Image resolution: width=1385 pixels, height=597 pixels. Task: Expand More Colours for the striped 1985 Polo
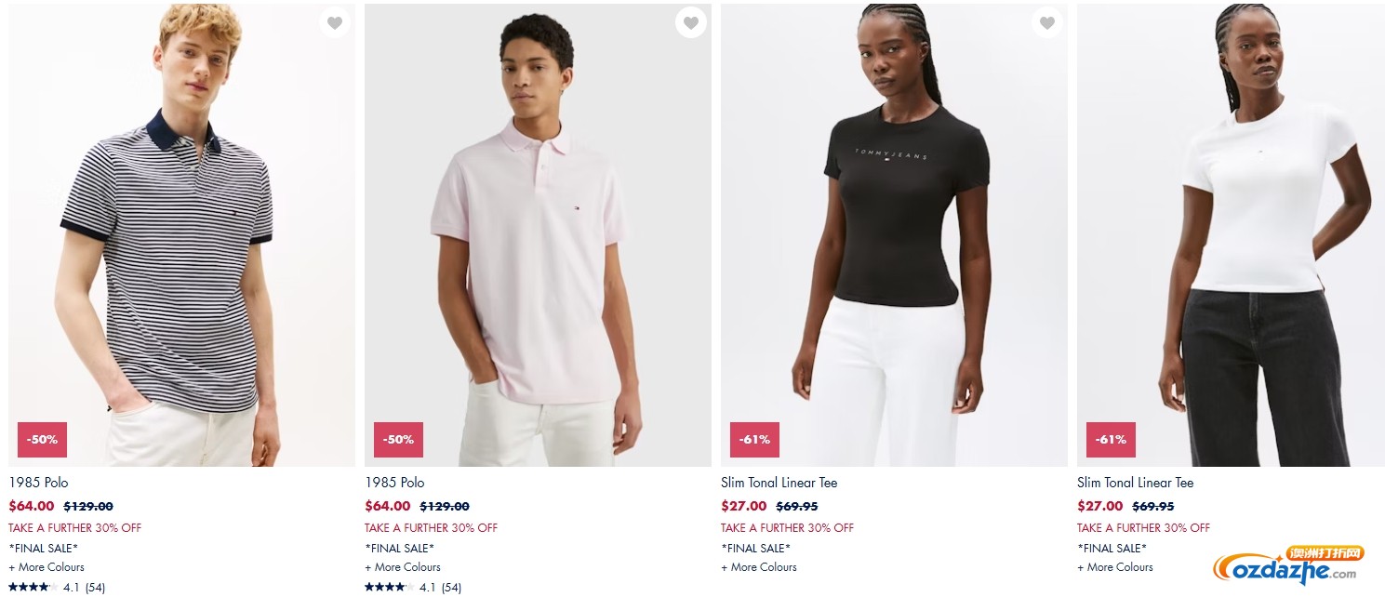pyautogui.click(x=47, y=567)
